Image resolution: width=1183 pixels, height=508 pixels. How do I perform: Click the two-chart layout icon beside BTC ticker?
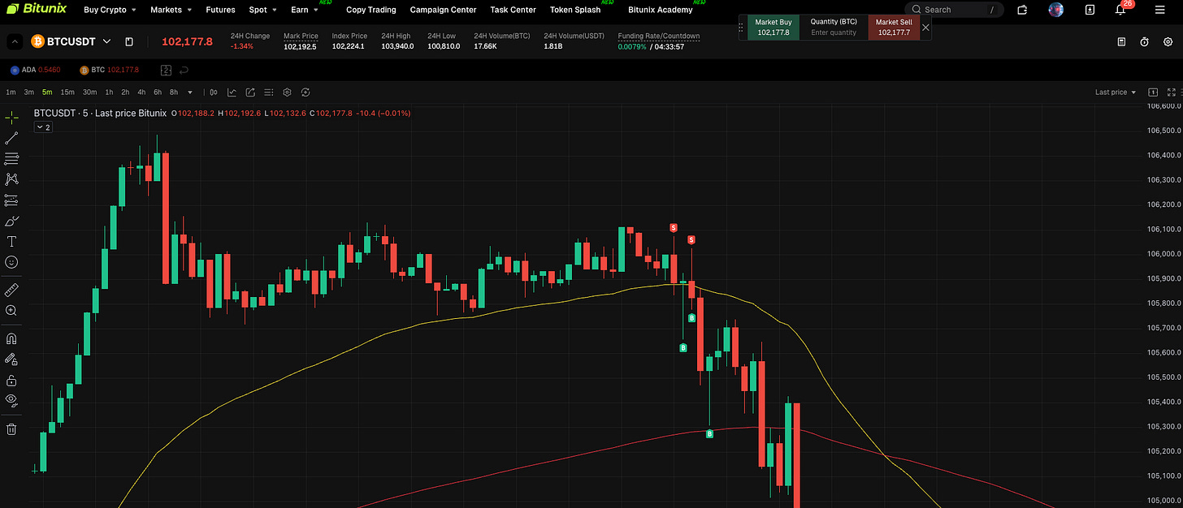pos(167,70)
